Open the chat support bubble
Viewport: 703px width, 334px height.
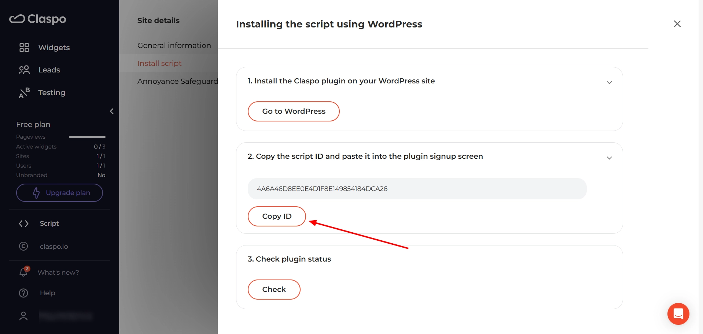(678, 314)
